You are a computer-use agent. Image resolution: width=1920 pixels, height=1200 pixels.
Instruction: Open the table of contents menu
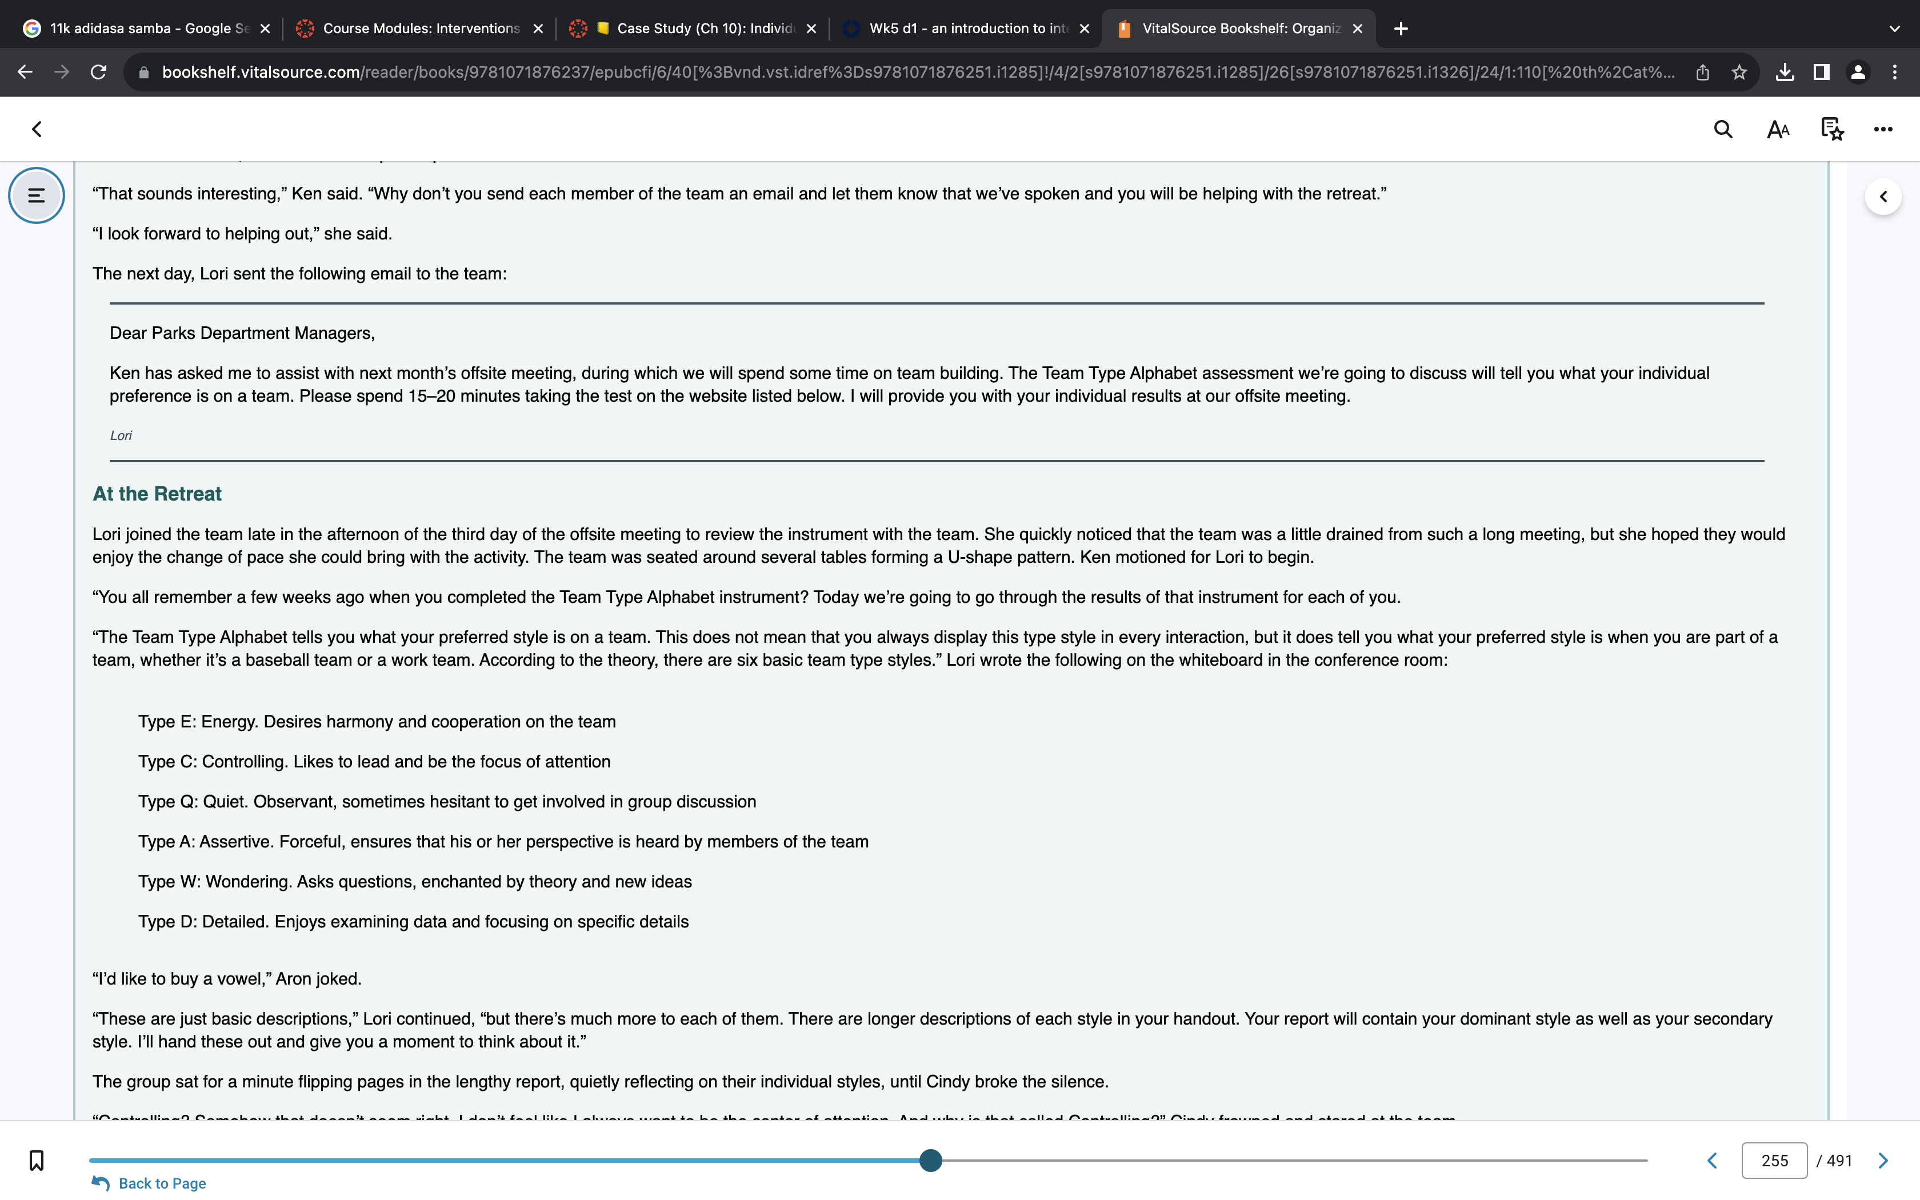point(37,195)
